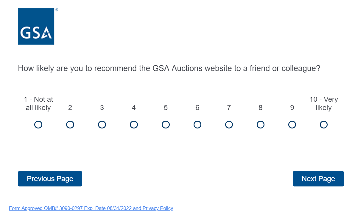This screenshot has width=355, height=215.
Task: Click the '10 - Very likely' text label
Action: tap(324, 103)
